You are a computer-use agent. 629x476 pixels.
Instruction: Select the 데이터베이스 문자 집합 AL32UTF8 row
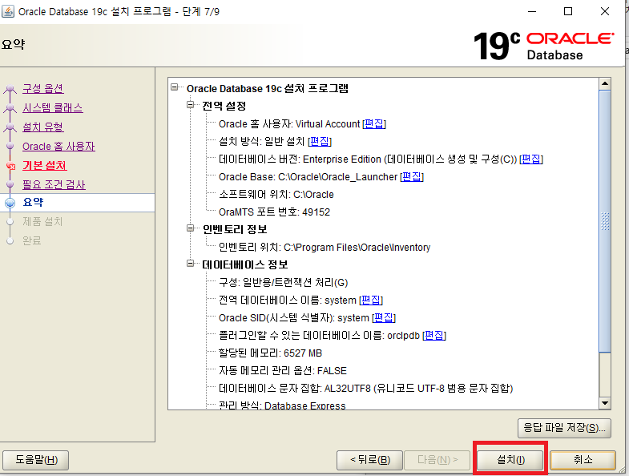tap(365, 388)
